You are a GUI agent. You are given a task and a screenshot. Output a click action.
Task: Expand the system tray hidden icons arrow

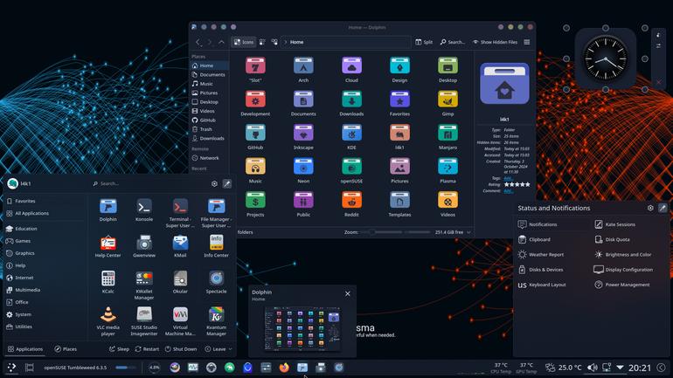tap(620, 368)
